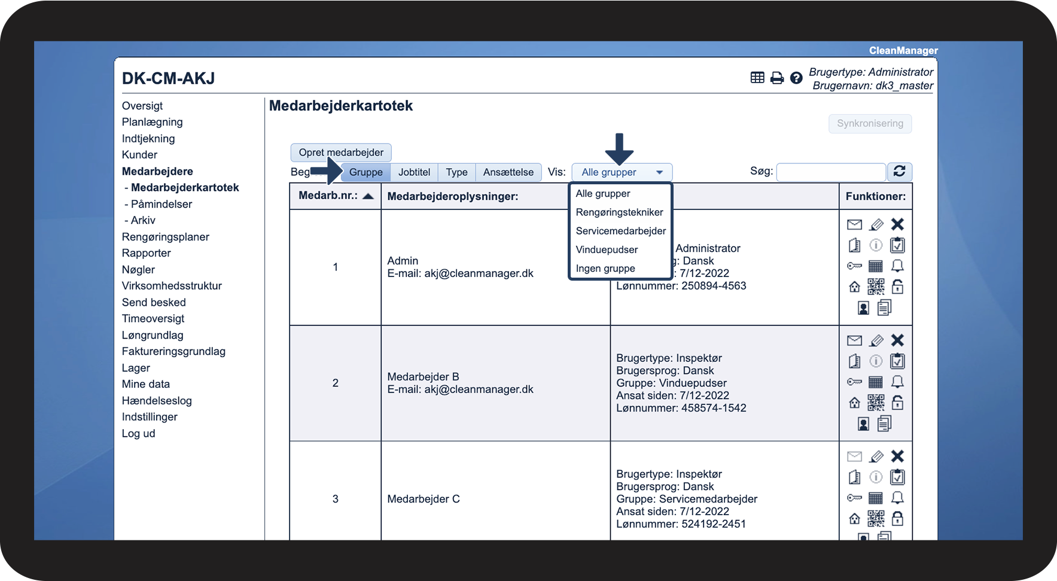Go to Indstillinger in the sidebar
The image size is (1057, 581).
point(150,417)
